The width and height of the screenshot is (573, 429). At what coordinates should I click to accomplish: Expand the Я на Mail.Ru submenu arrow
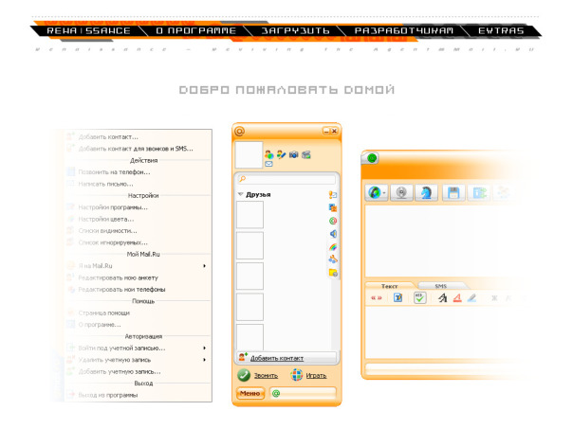[204, 266]
